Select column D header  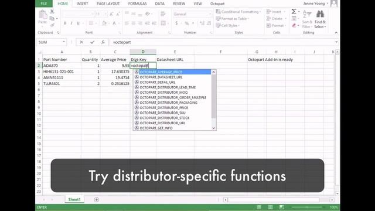(143, 52)
